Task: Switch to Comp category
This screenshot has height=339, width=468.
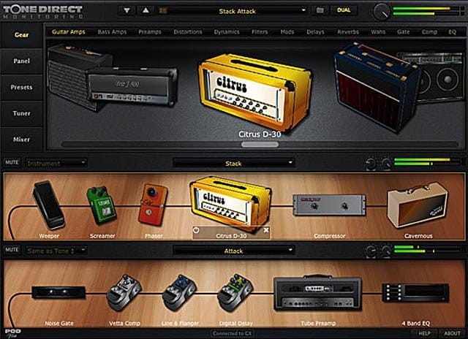Action: click(429, 32)
